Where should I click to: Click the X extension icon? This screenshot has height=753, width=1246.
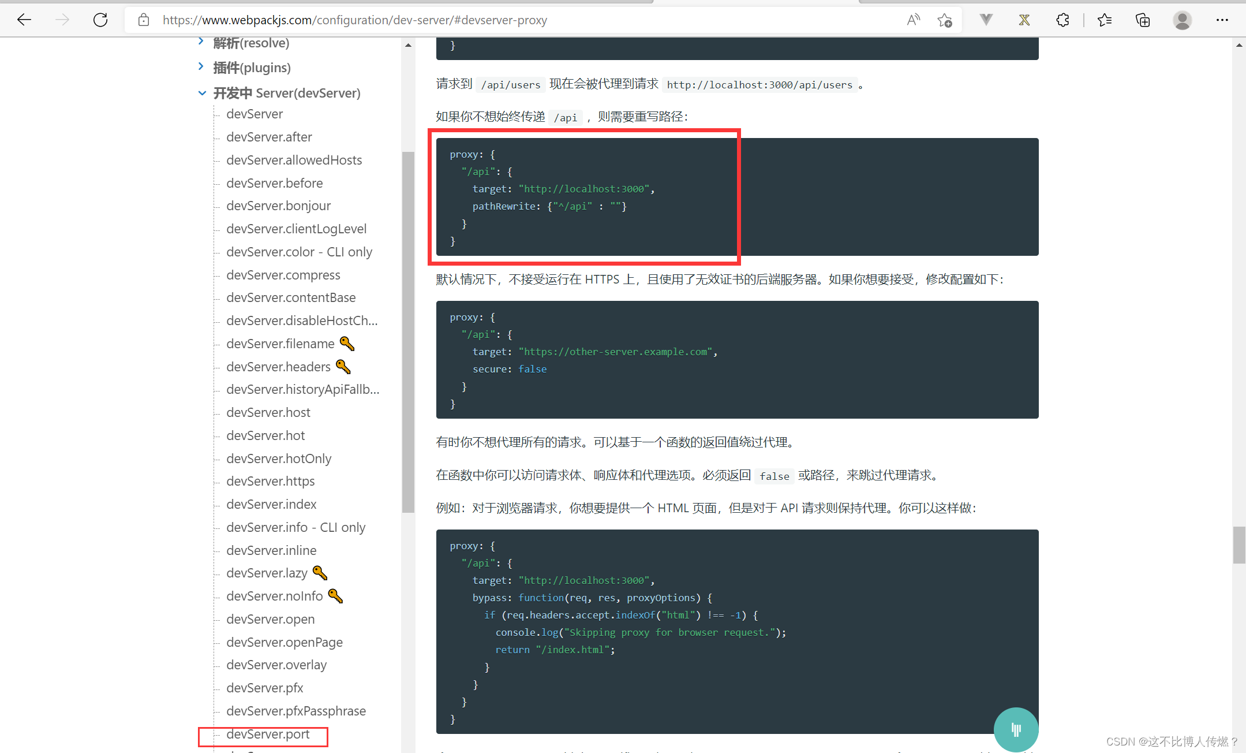pos(1024,20)
